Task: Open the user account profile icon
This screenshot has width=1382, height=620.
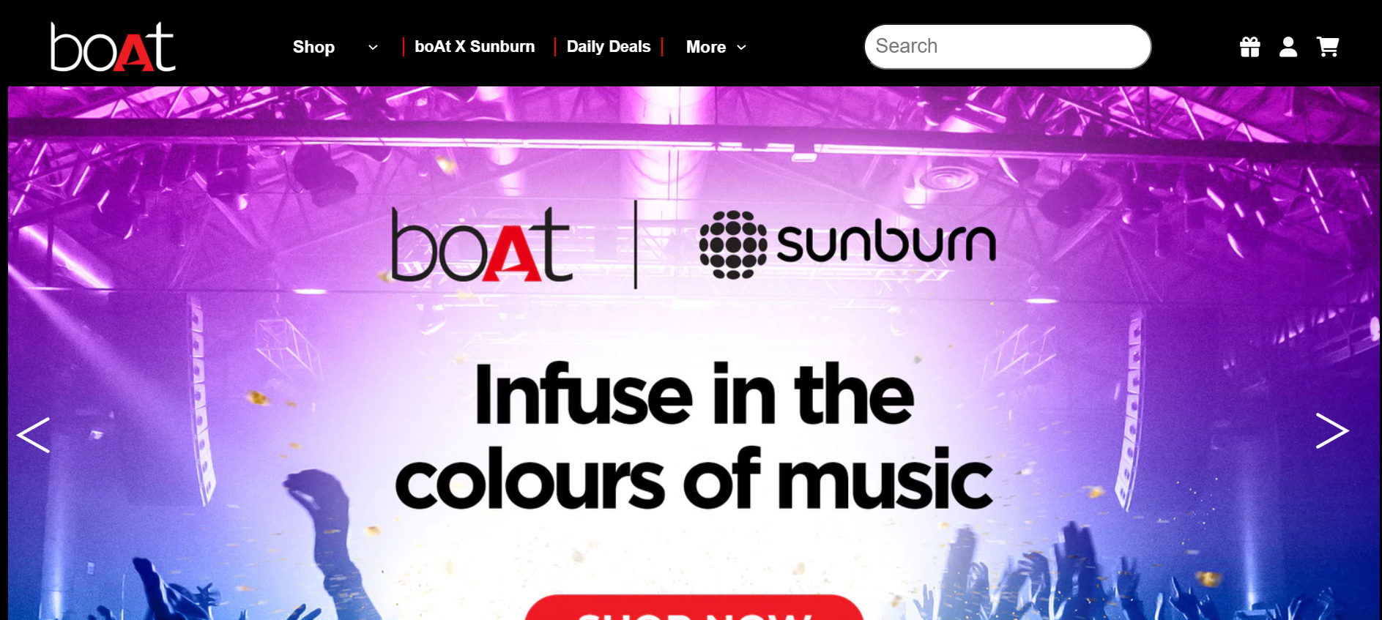Action: click(1288, 47)
